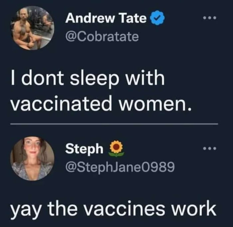Open Steph's profile picture avatar
The image size is (233, 227).
32,158
